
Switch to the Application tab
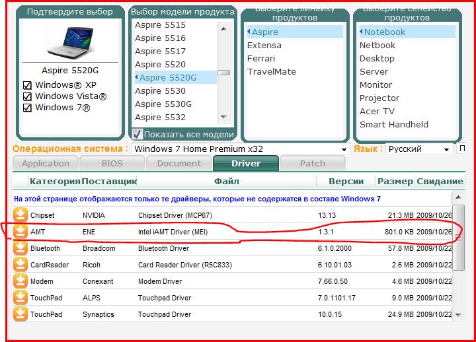coord(46,164)
